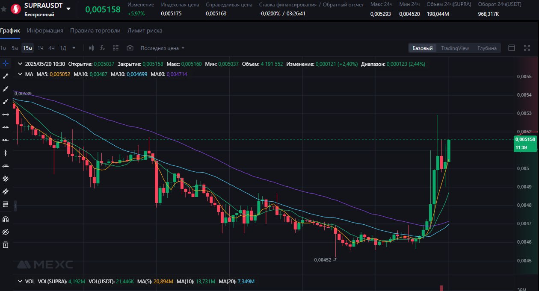Click the 24h turnover 968,317K
Viewport: 539px width, 291px height.
pyautogui.click(x=489, y=14)
